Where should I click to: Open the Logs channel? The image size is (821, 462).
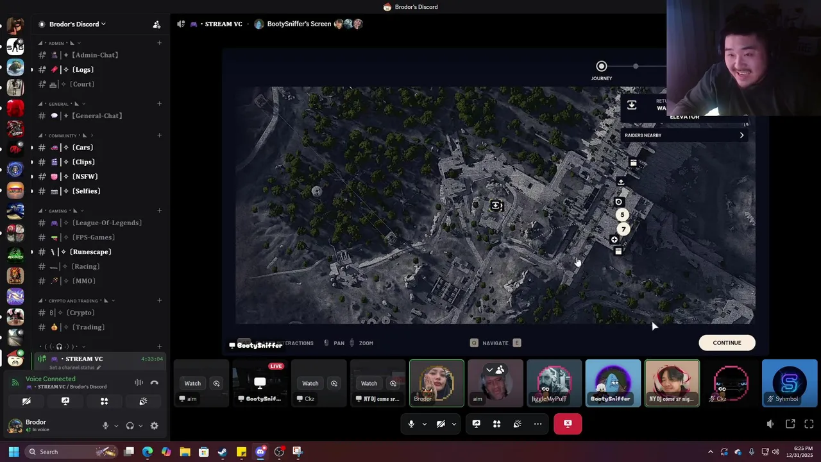pyautogui.click(x=99, y=69)
